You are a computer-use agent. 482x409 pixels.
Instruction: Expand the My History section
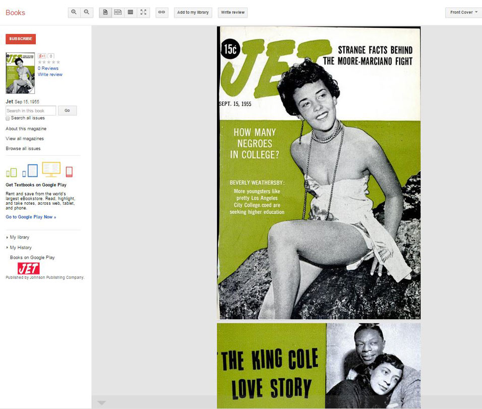click(21, 248)
